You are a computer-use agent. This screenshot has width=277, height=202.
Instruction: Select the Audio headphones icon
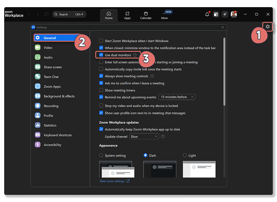[x=38, y=57]
